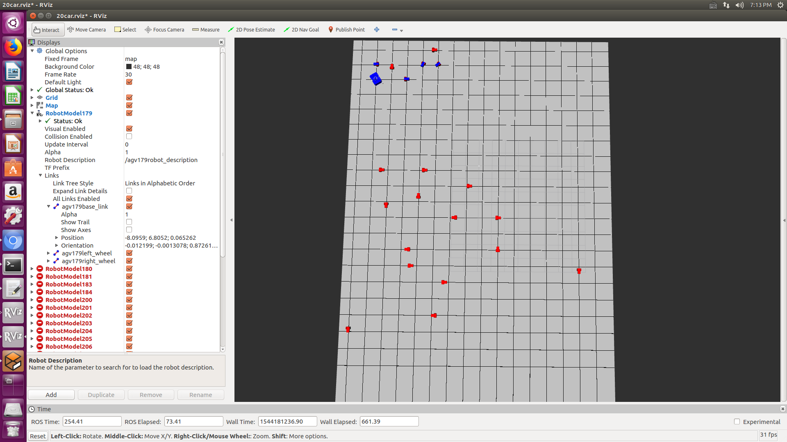
Task: Click Duplicate display button
Action: [x=101, y=395]
